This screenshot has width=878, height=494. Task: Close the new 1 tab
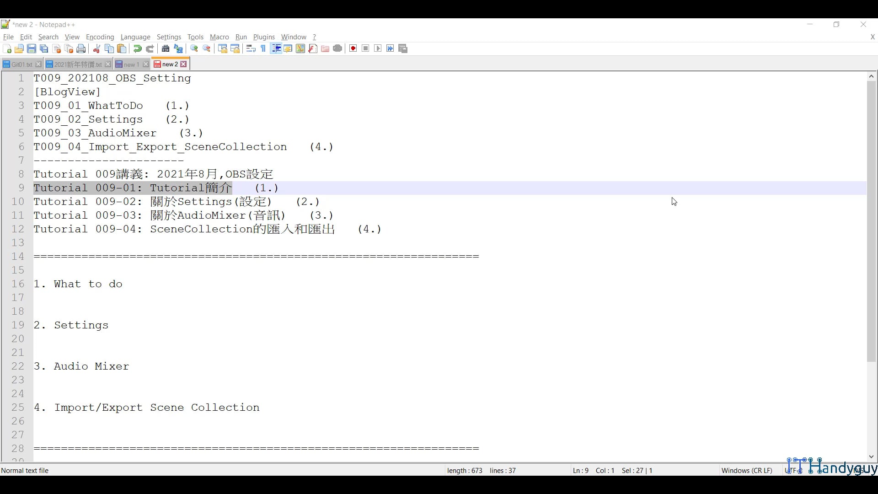click(x=145, y=64)
